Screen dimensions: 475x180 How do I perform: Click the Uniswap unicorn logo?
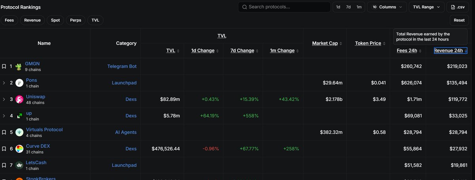[19, 99]
